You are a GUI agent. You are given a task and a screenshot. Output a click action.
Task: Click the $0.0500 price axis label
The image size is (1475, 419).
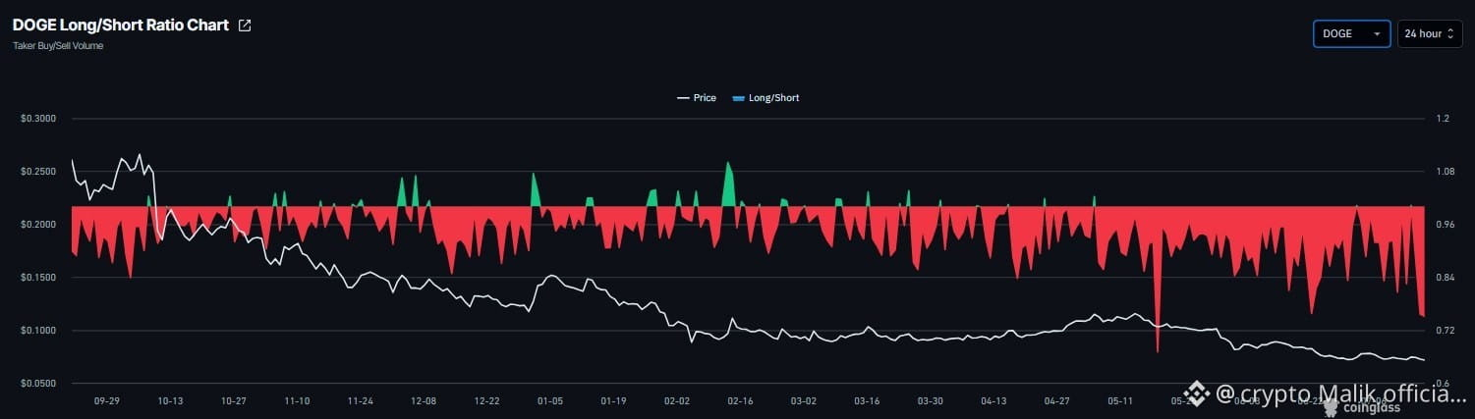tap(37, 384)
